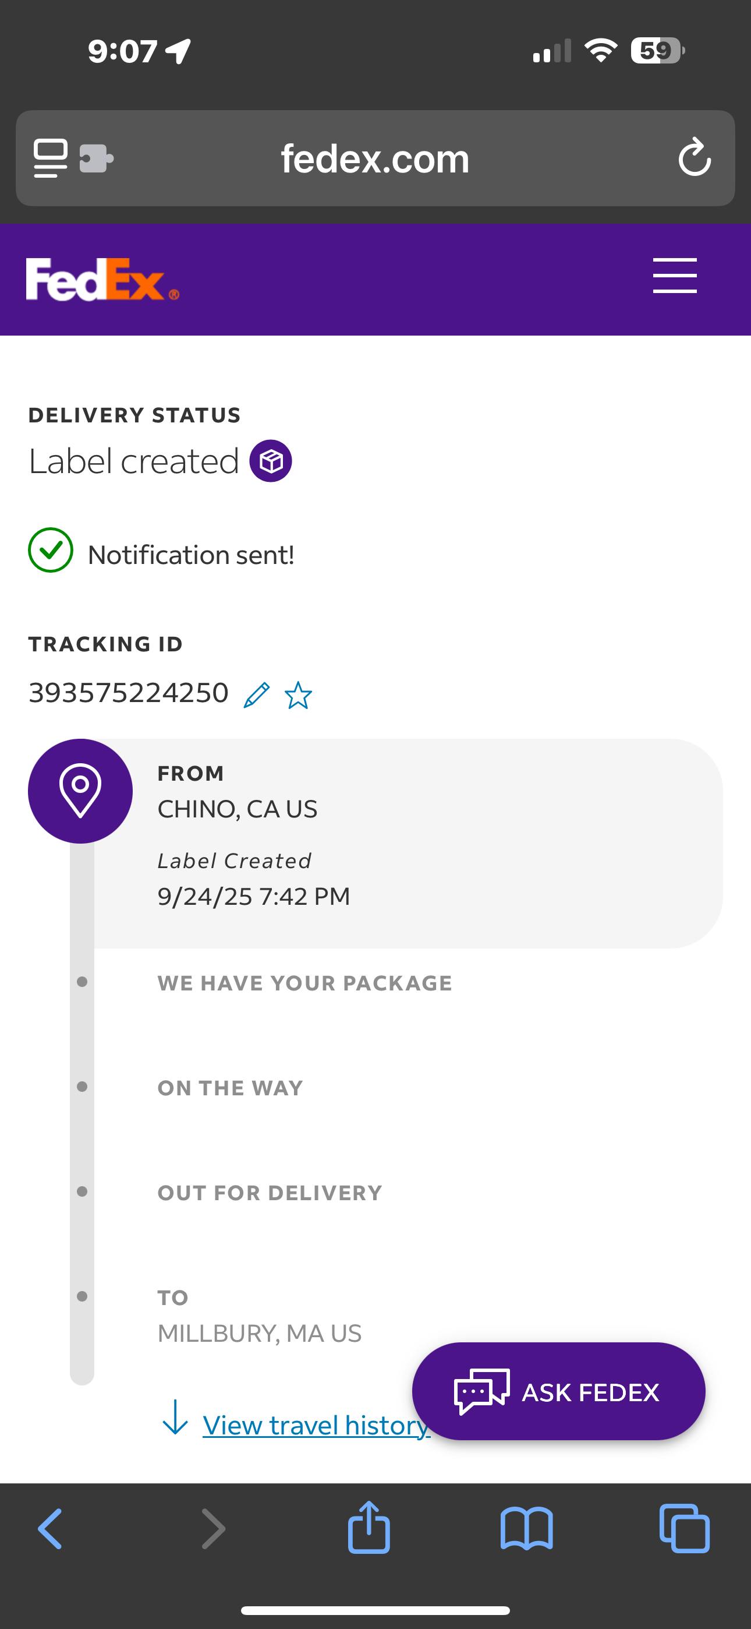Viewport: 751px width, 1629px height.
Task: Open Safari bookmarks
Action: pos(527,1528)
